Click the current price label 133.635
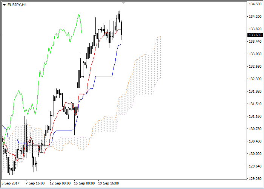 pyautogui.click(x=255, y=35)
